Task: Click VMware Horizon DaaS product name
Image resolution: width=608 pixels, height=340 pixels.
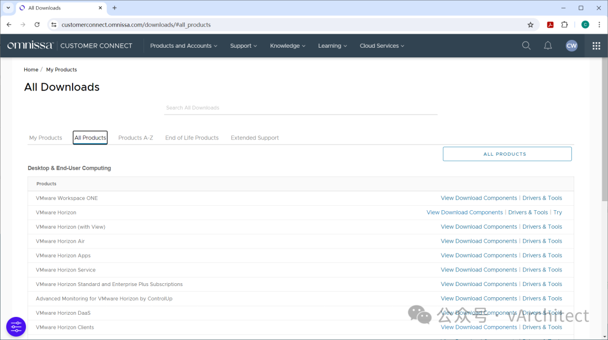Action: click(x=63, y=313)
